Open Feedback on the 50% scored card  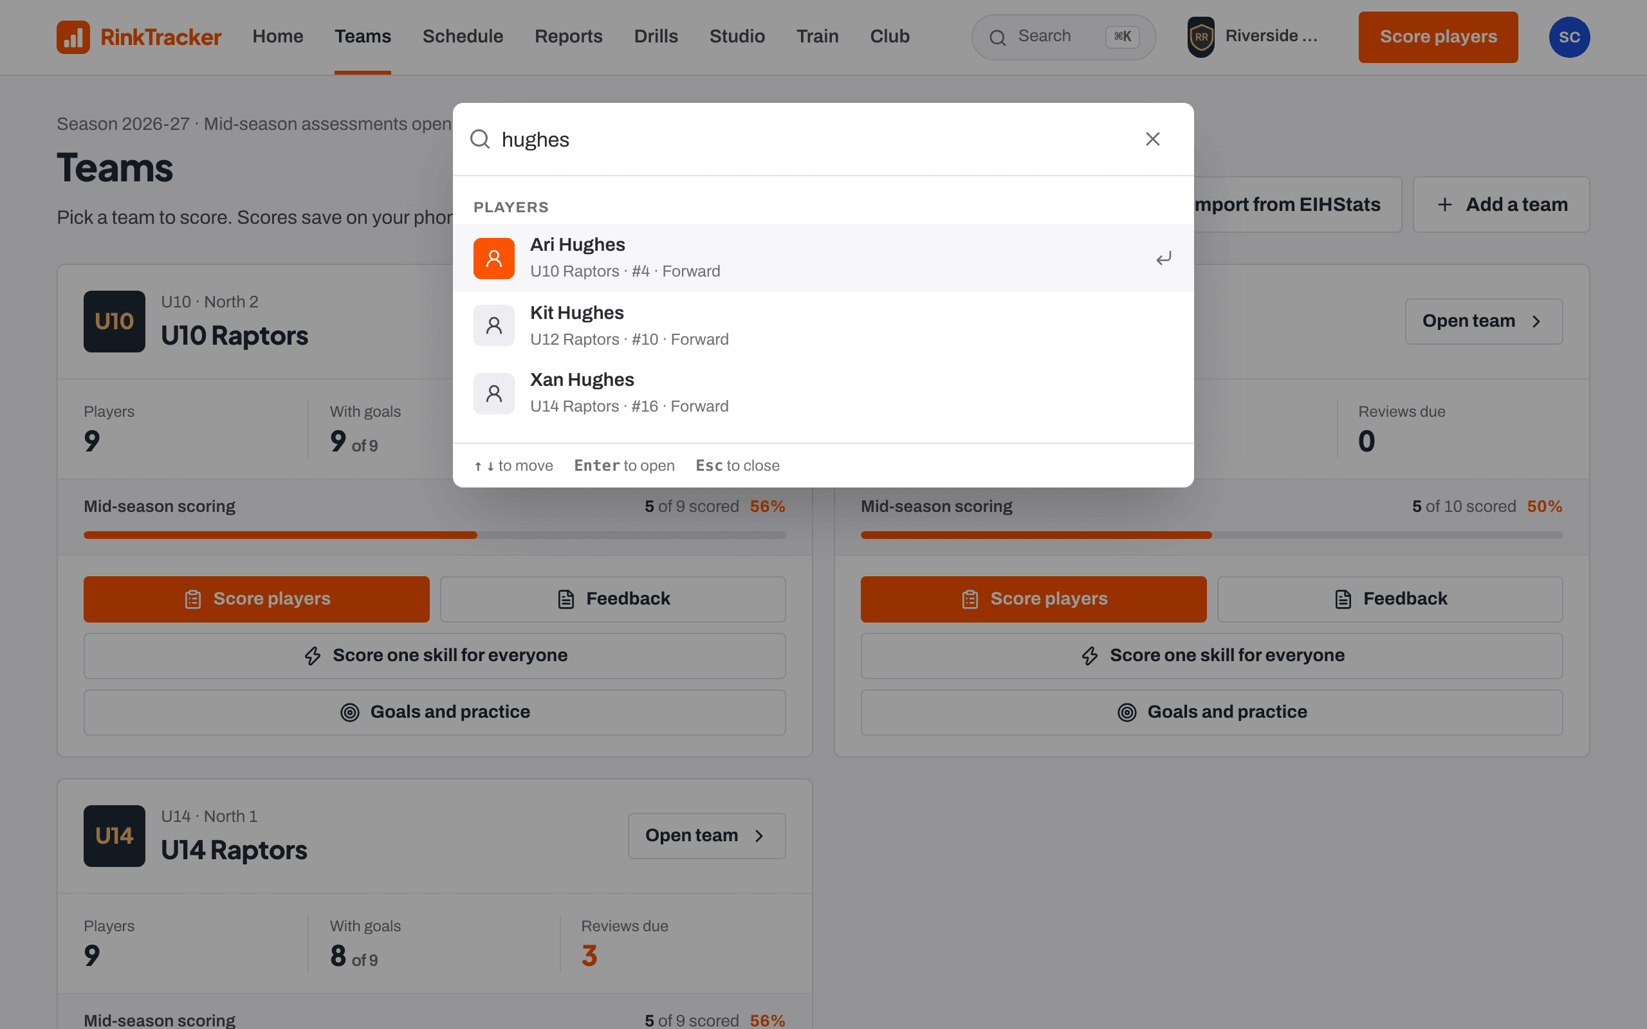click(x=1390, y=599)
